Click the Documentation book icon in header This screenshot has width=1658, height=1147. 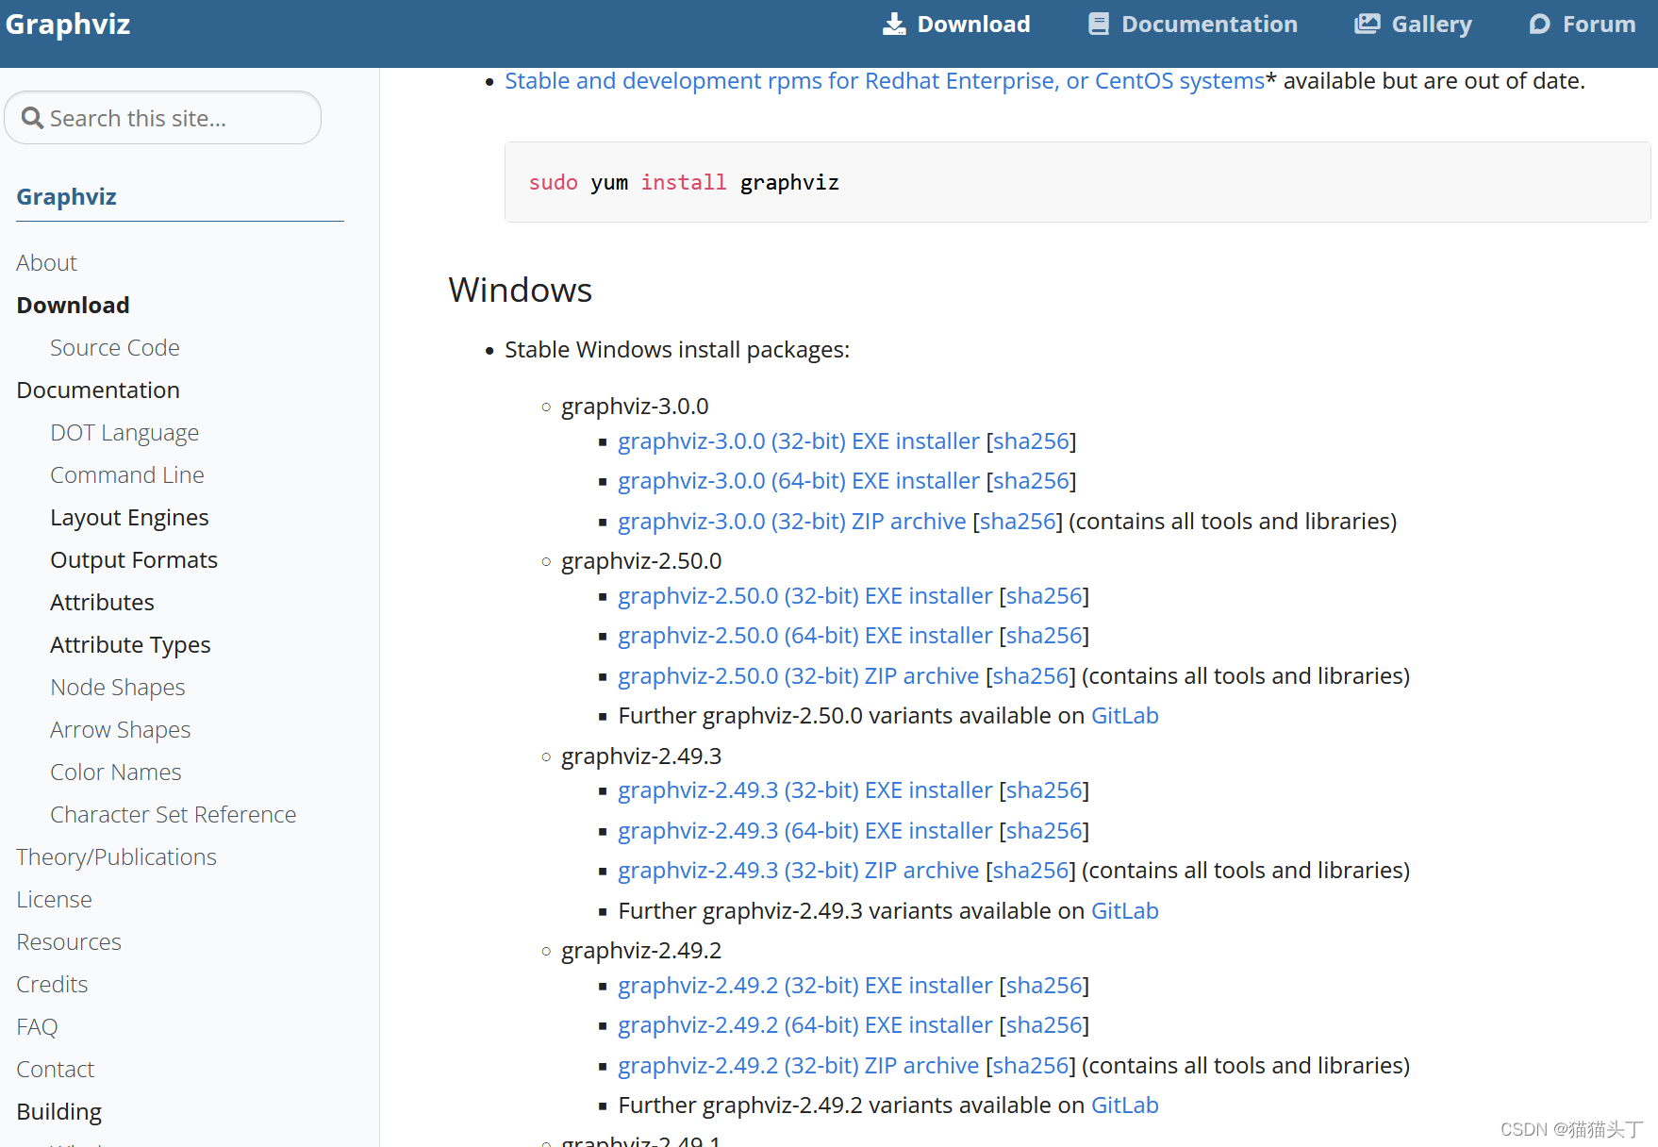(1098, 25)
